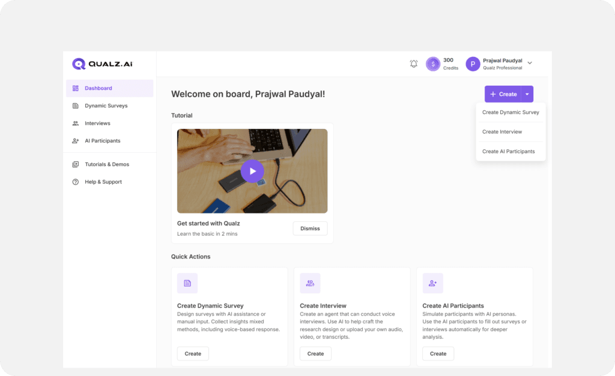The width and height of the screenshot is (615, 376).
Task: Click the Create Dynamic Survey card icon
Action: (187, 282)
